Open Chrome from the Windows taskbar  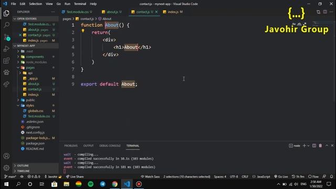pyautogui.click(x=114, y=184)
